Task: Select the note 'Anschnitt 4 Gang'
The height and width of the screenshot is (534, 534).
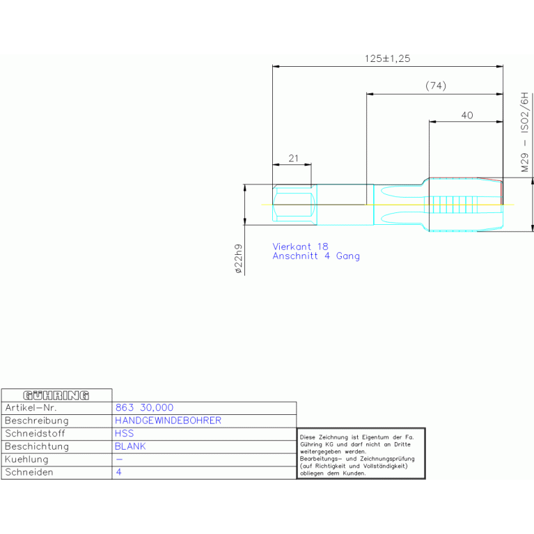Action: 315,256
